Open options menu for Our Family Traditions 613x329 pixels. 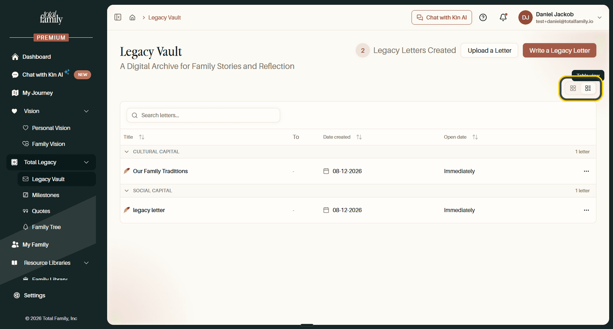tap(586, 171)
